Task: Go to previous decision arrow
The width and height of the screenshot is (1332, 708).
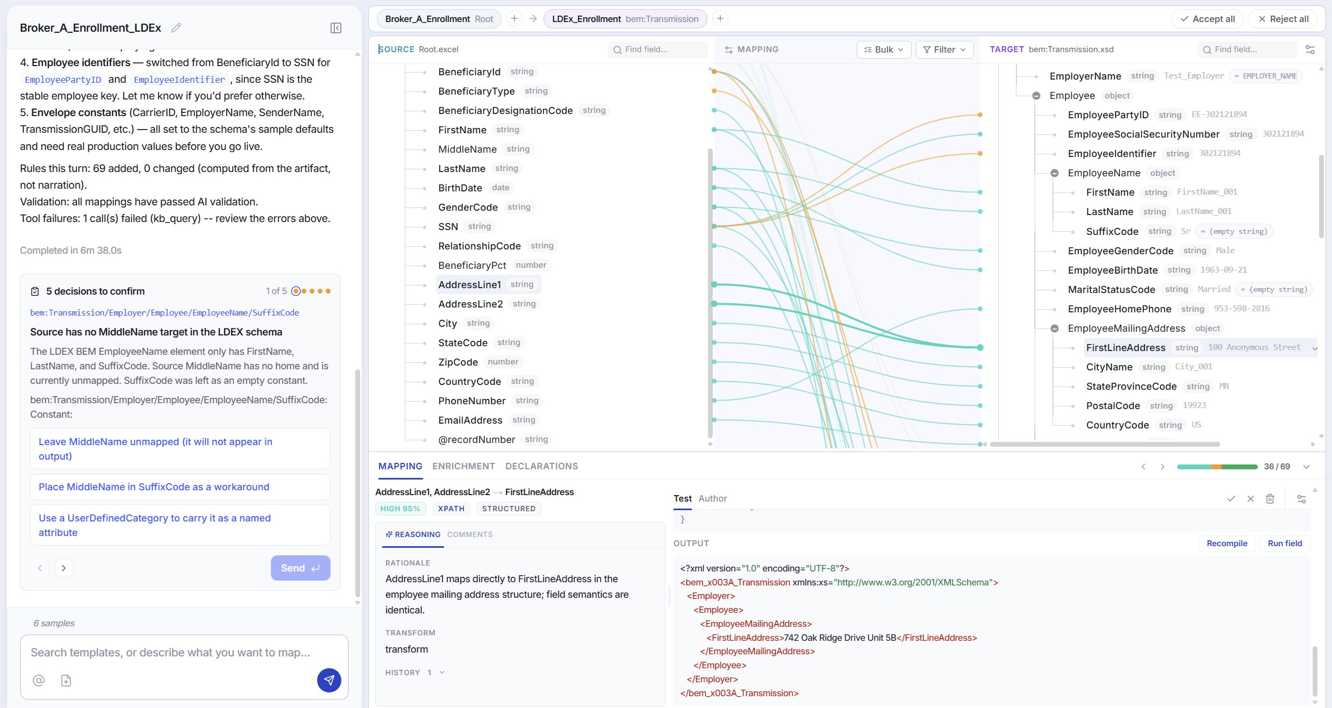Action: click(x=40, y=568)
